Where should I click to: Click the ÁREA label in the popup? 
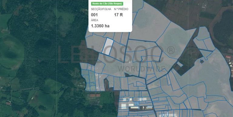coord(95,20)
